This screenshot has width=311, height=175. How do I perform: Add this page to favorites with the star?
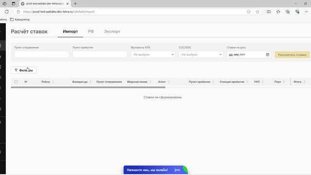pyautogui.click(x=258, y=12)
